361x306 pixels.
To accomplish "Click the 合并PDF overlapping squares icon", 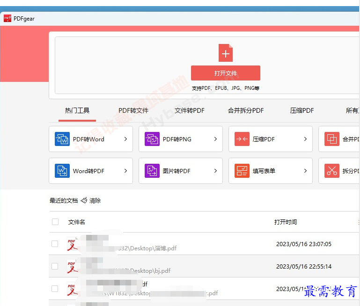I will click(332, 139).
